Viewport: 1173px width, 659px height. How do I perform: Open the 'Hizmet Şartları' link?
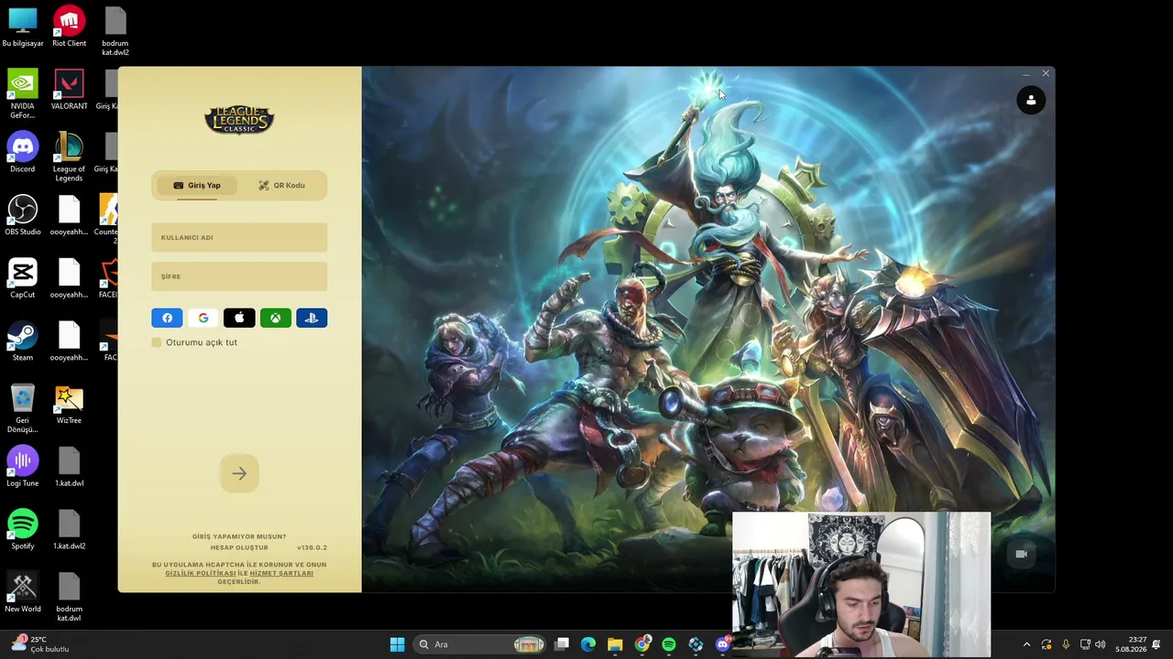point(281,573)
